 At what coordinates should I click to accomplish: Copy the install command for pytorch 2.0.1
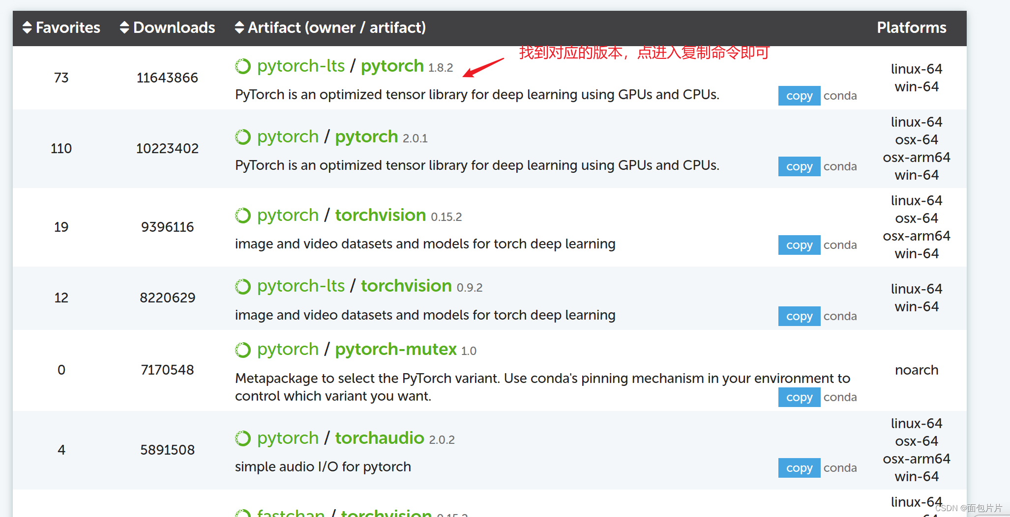799,166
